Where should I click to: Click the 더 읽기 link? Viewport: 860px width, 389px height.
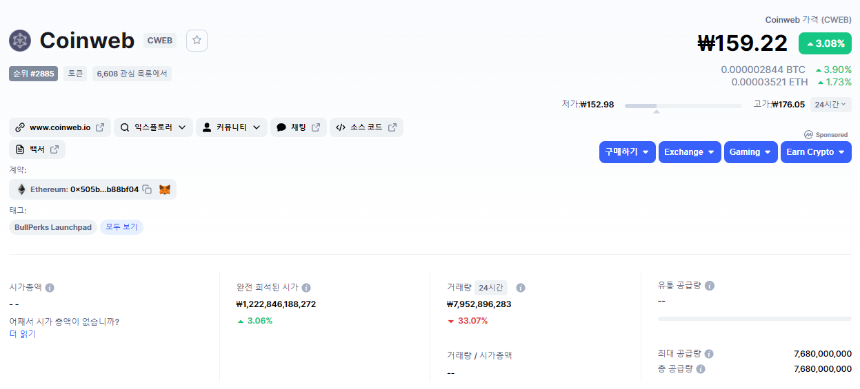click(22, 334)
